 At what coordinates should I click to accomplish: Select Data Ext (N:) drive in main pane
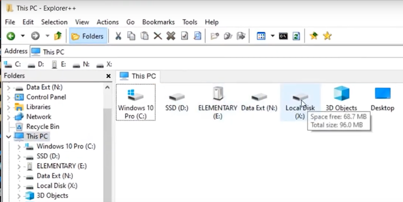click(x=259, y=102)
